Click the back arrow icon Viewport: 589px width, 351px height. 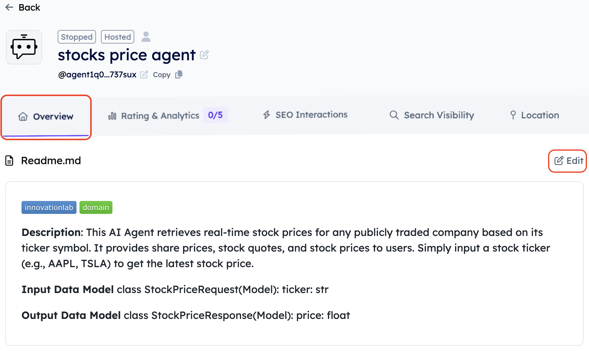click(9, 7)
